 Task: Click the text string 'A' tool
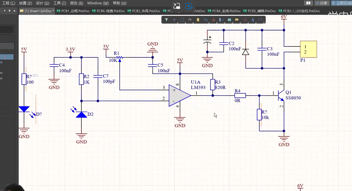(x=253, y=20)
